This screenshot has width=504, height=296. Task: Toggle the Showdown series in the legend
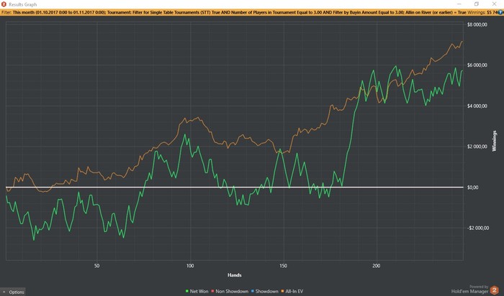click(264, 291)
